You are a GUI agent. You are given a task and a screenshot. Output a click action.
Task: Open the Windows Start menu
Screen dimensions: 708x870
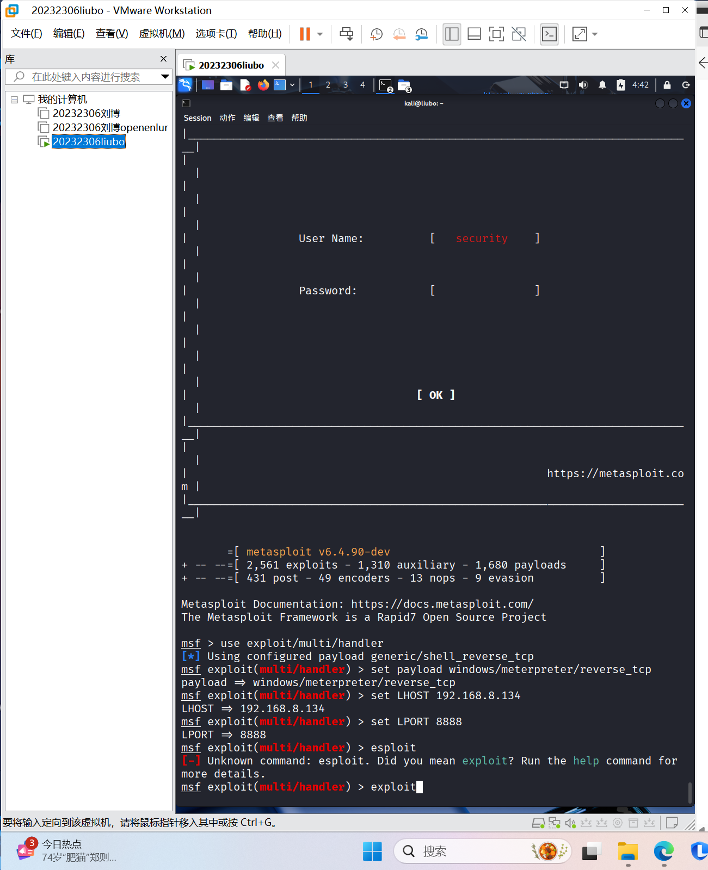[372, 851]
